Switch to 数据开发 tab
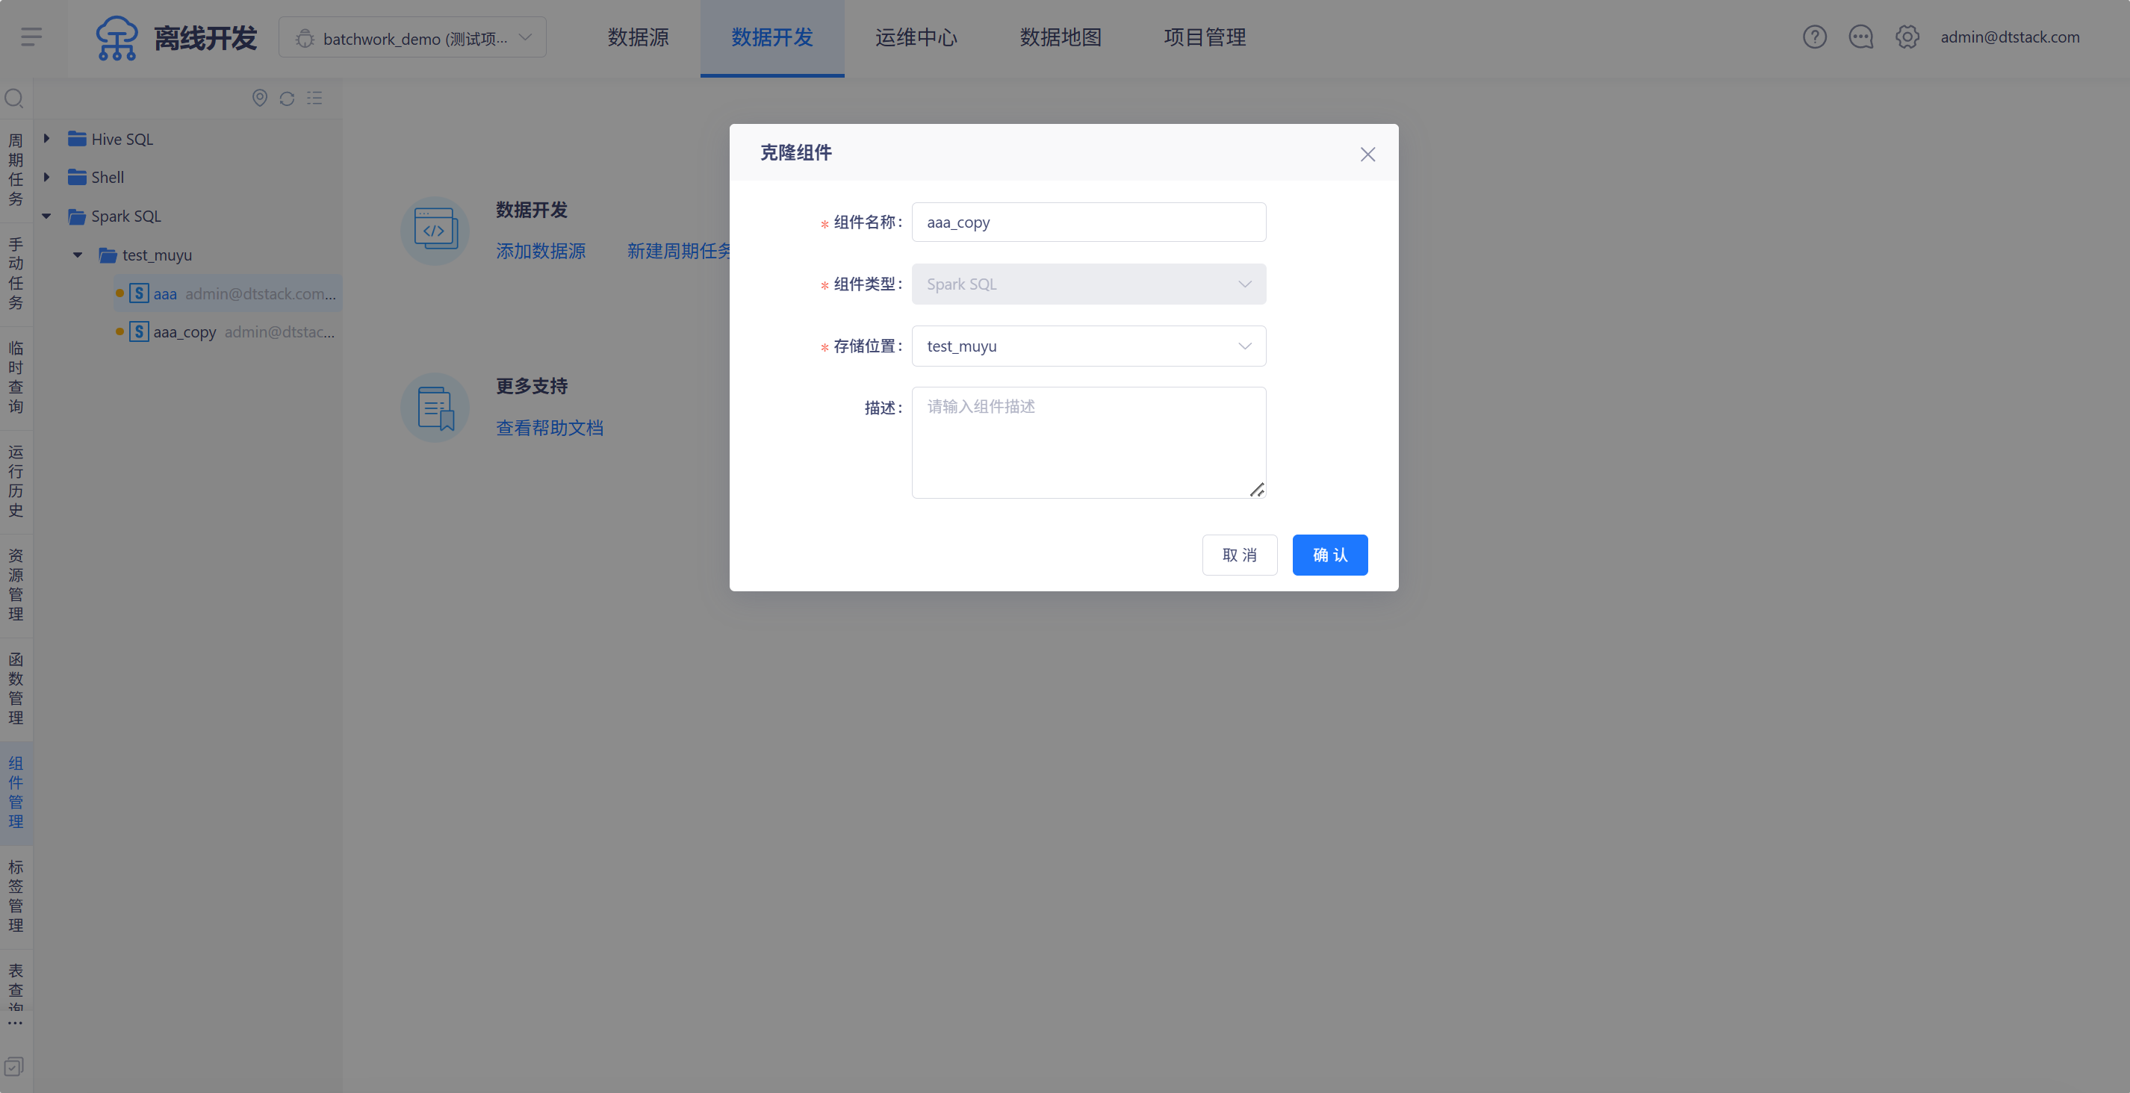The image size is (2130, 1093). (x=772, y=38)
